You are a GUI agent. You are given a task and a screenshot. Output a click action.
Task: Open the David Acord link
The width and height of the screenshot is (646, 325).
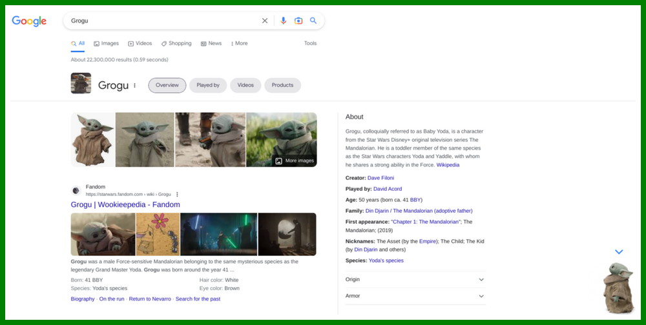[x=388, y=189]
